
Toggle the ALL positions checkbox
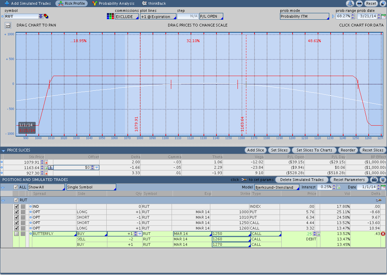pyautogui.click(x=16, y=187)
